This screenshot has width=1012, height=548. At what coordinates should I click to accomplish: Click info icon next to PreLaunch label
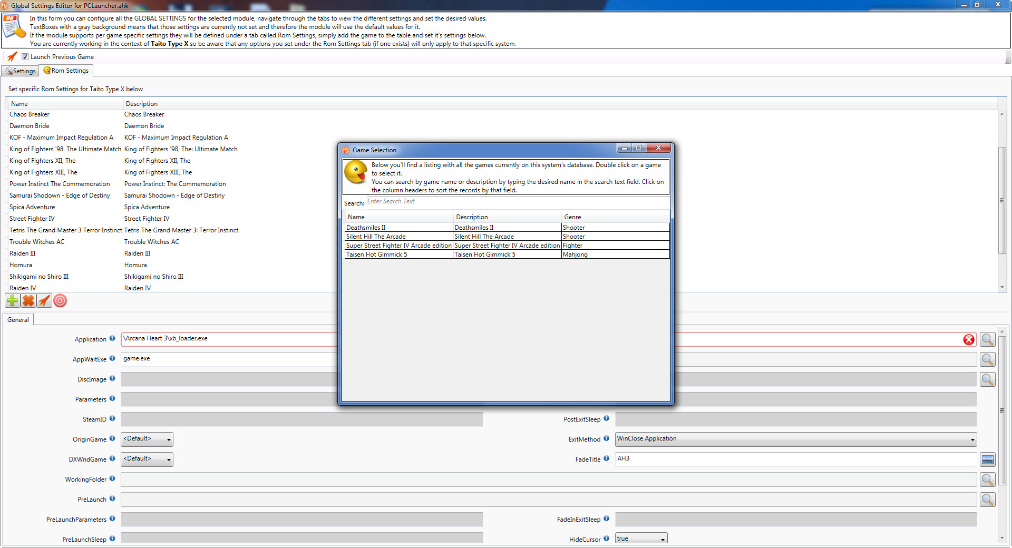112,498
